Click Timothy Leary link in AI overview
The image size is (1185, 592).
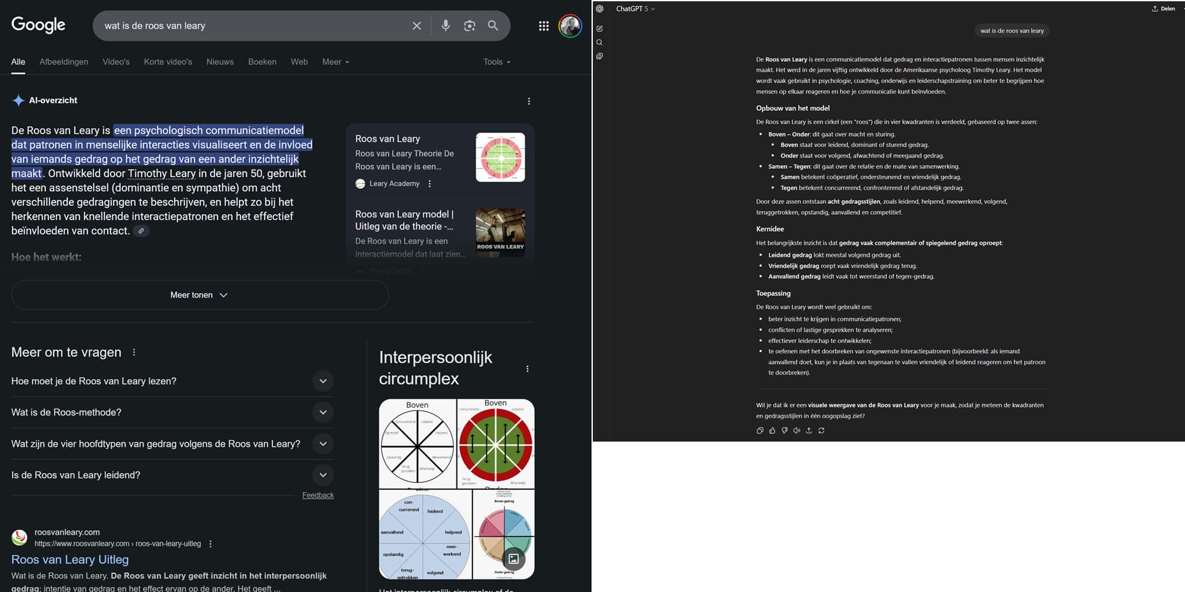coord(162,173)
